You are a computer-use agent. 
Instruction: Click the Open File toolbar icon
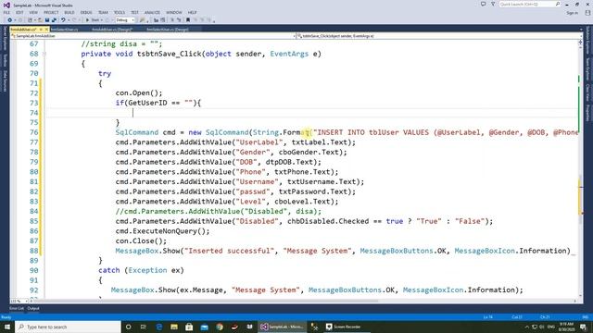tap(40, 20)
